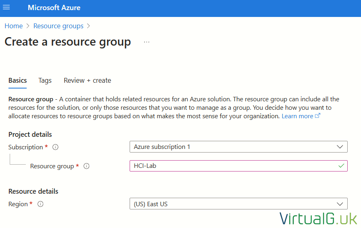
Task: Click the Subscription field label
Action: tap(25, 147)
